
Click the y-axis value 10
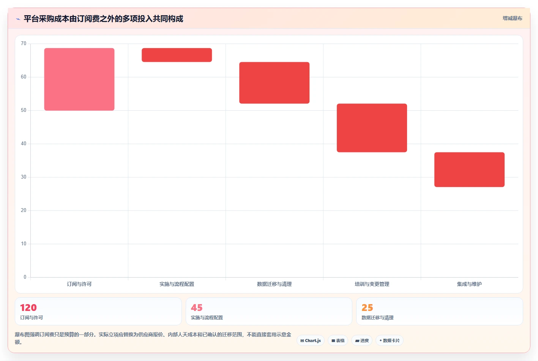pyautogui.click(x=24, y=244)
